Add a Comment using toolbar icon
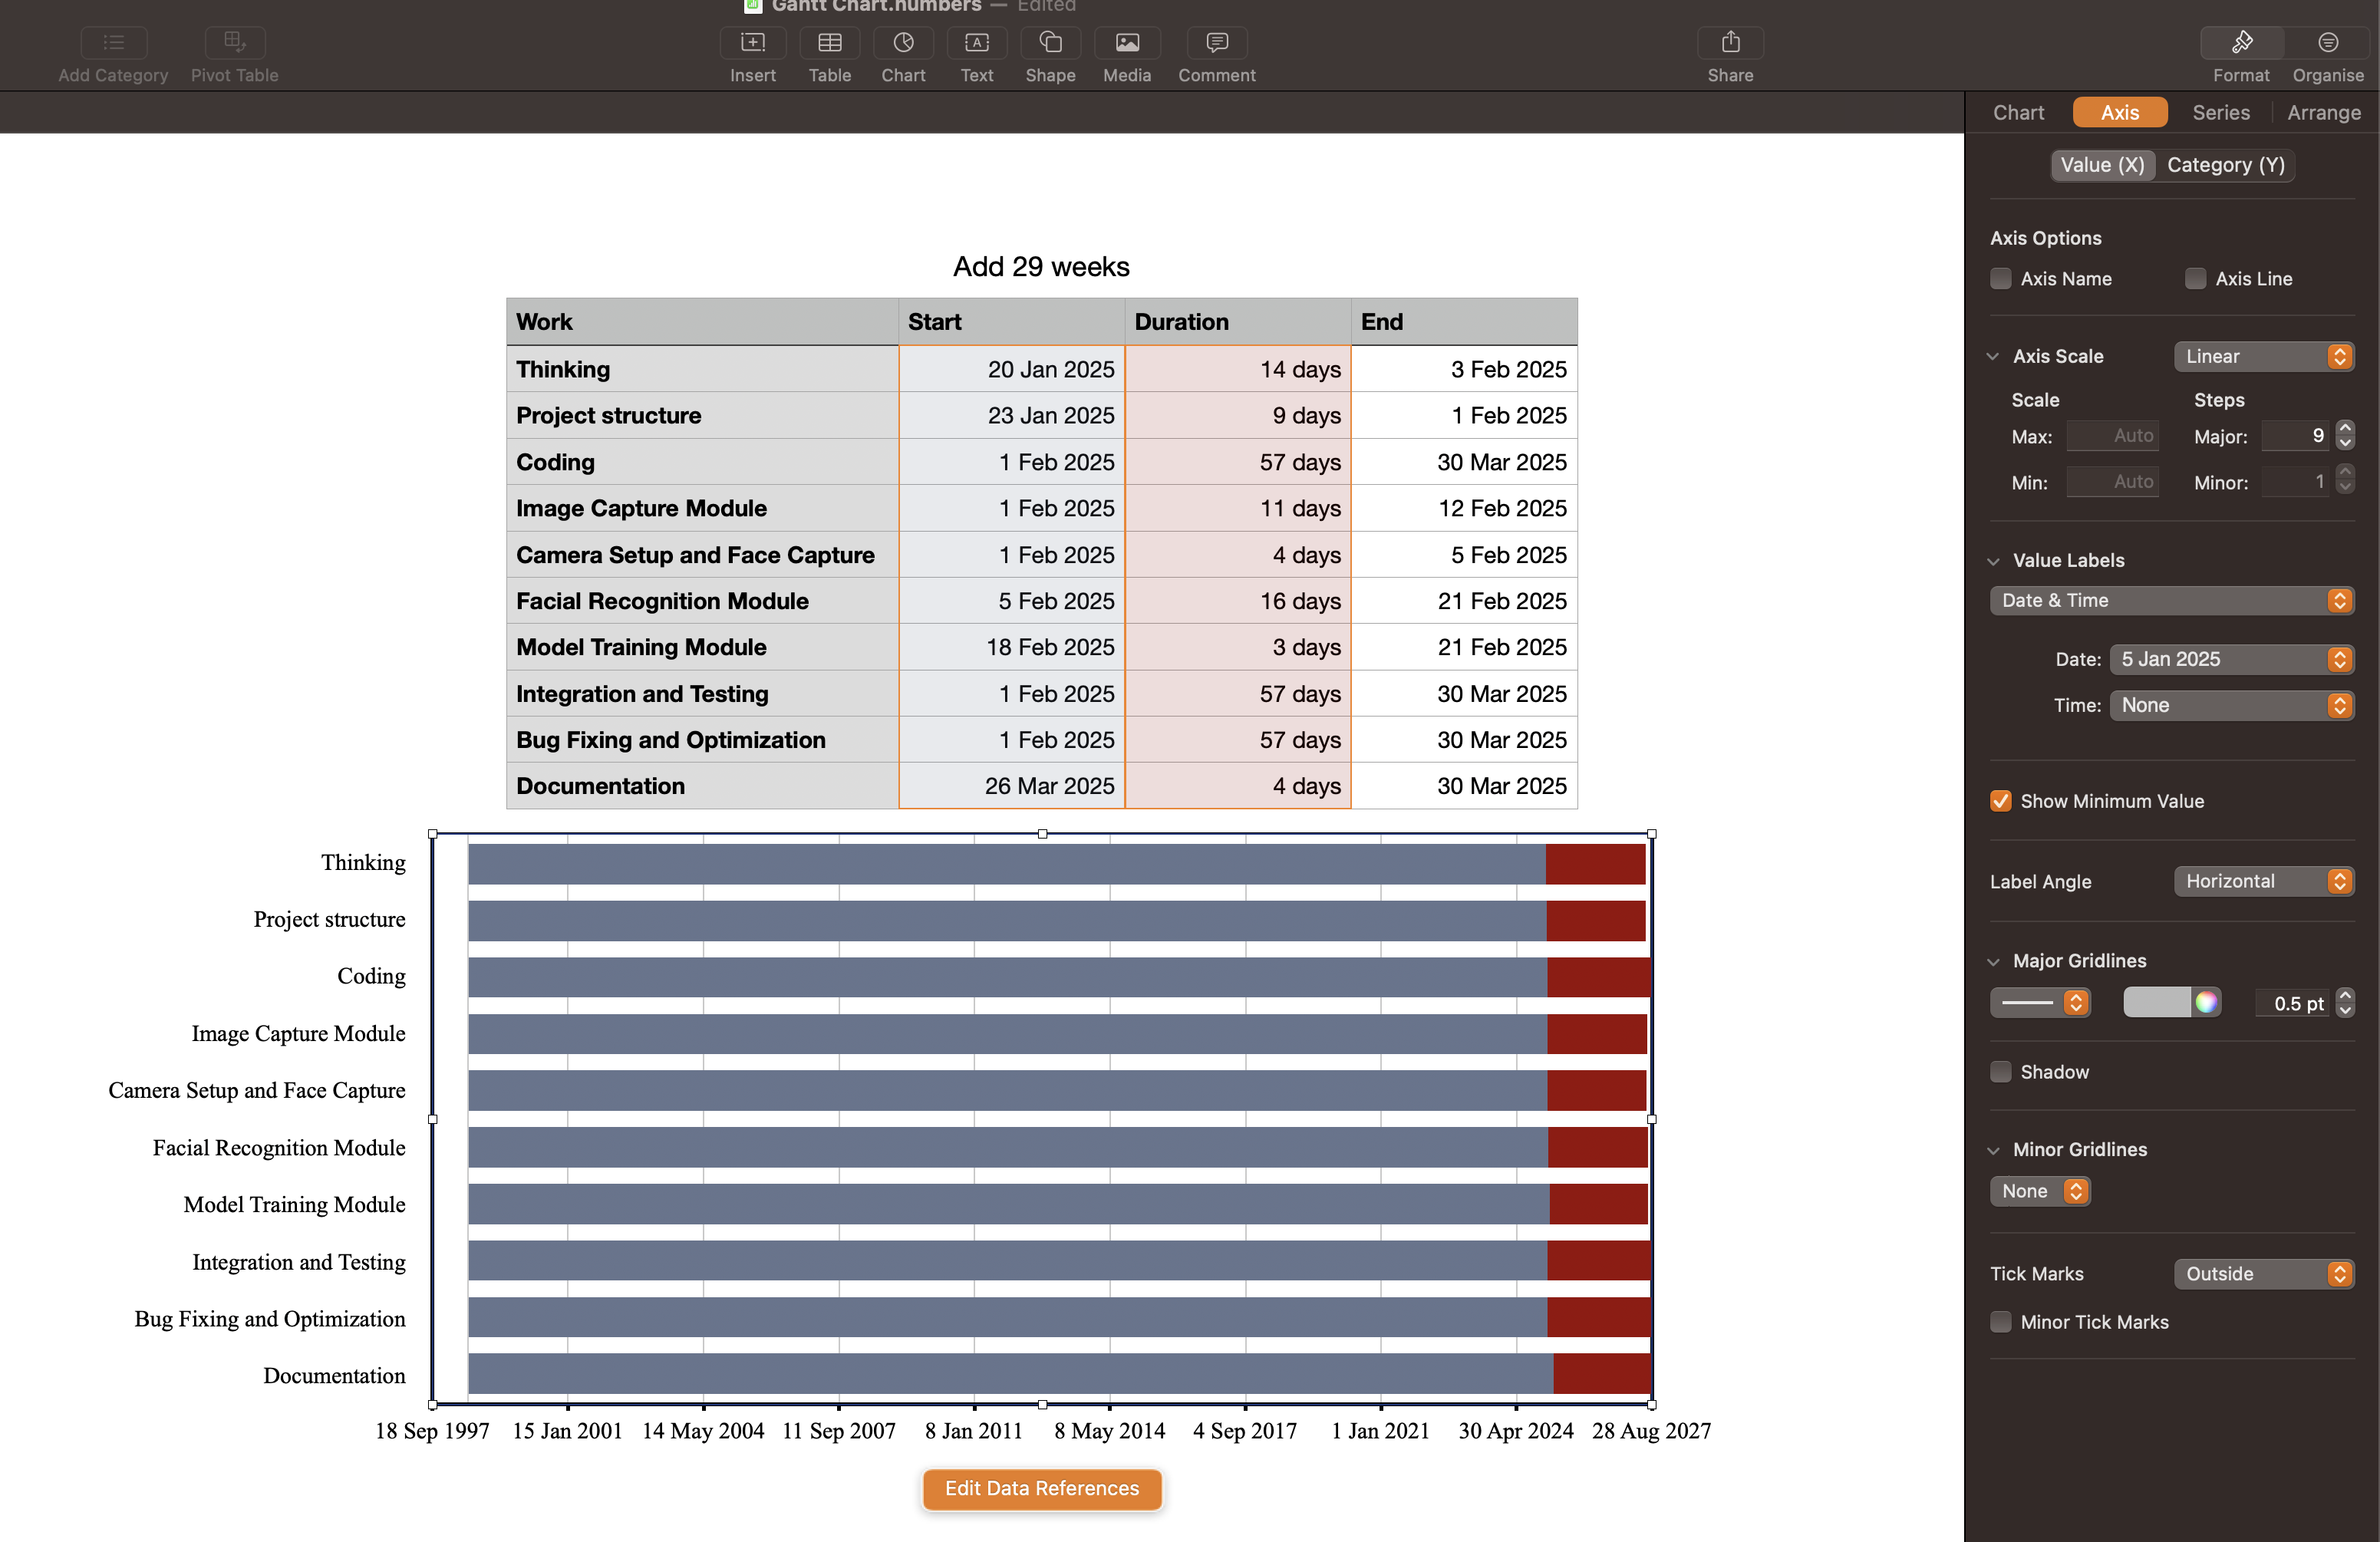Image resolution: width=2380 pixels, height=1542 pixels. (x=1216, y=43)
